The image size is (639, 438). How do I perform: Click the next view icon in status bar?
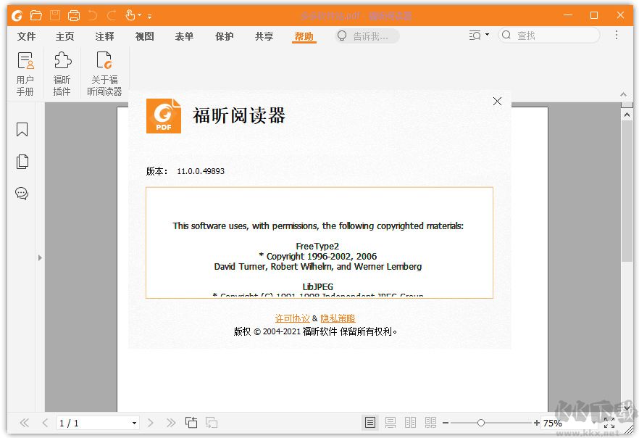[x=211, y=423]
